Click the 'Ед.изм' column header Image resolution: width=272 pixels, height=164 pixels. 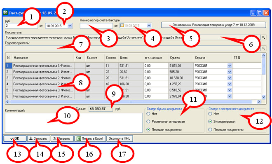(95, 58)
